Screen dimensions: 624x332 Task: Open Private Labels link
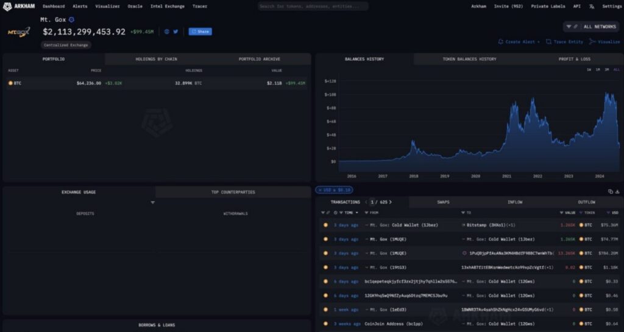548,6
